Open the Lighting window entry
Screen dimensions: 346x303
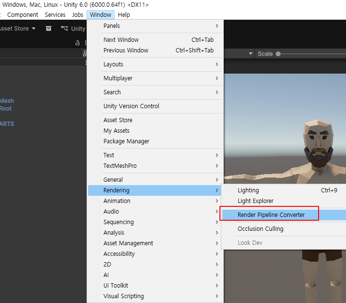point(248,190)
